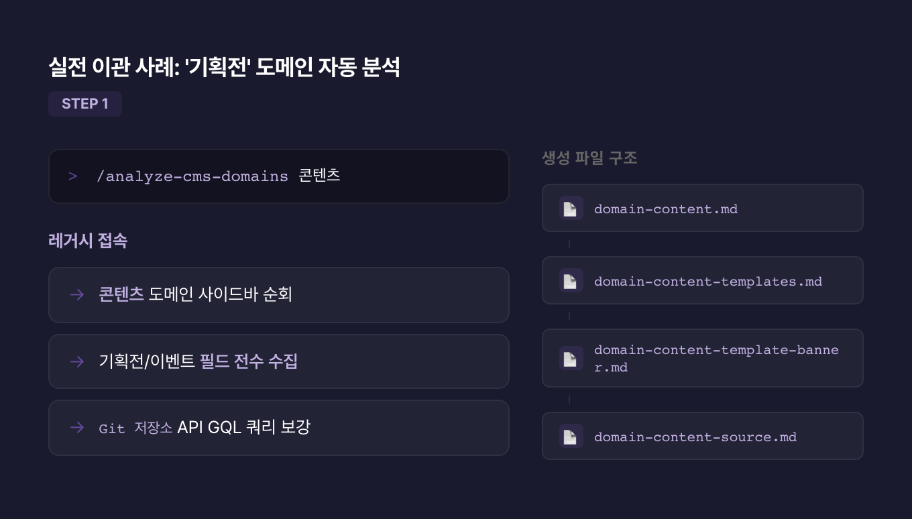Click the slide title about 기획전 도메인
Image resolution: width=912 pixels, height=519 pixels.
(x=224, y=67)
